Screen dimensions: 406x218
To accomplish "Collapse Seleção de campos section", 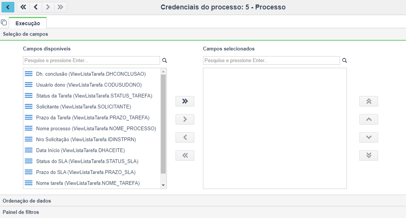I will [x=25, y=34].
